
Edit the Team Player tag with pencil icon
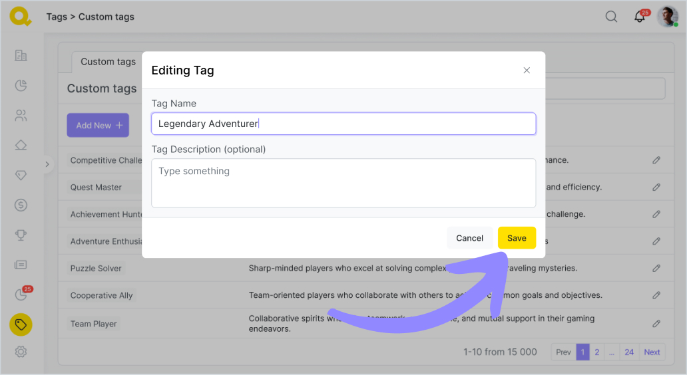tap(656, 324)
